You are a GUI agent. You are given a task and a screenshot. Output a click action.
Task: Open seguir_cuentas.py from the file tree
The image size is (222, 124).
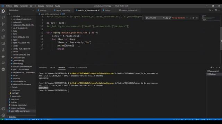coord(18,108)
